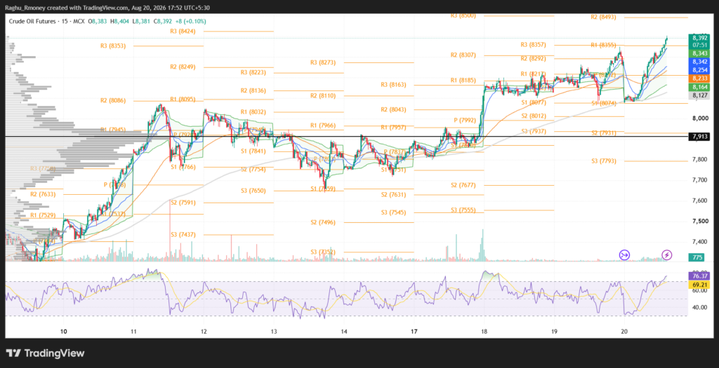Click the R2 (8493) pivot label
The height and width of the screenshot is (368, 719).
603,17
